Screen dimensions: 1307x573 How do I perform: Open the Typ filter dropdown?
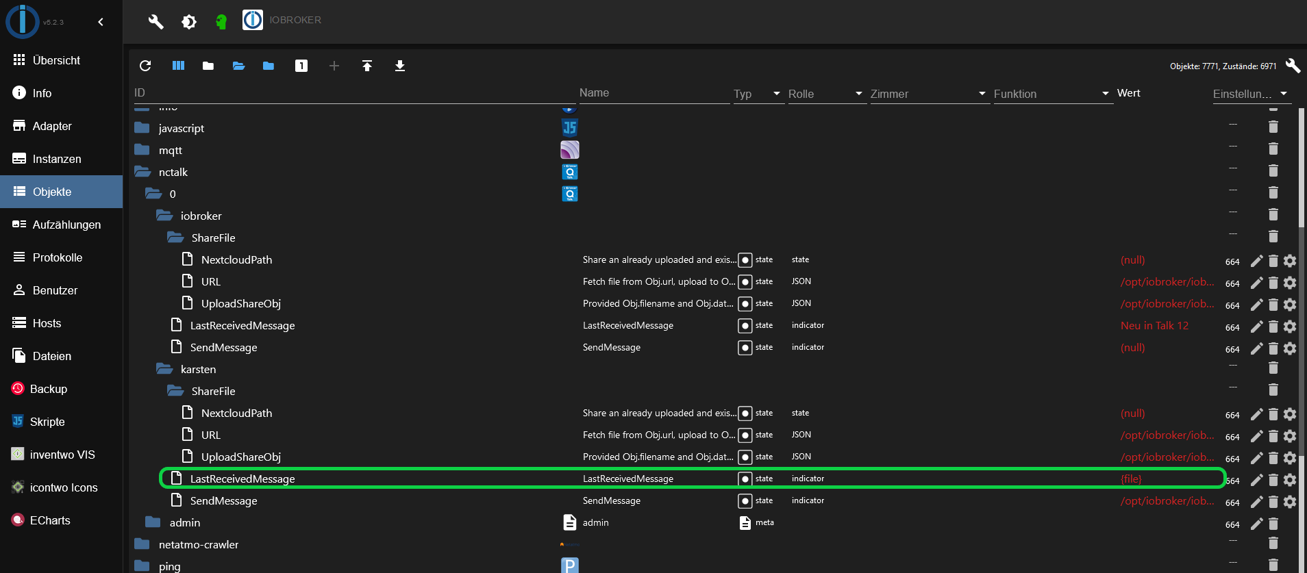758,94
